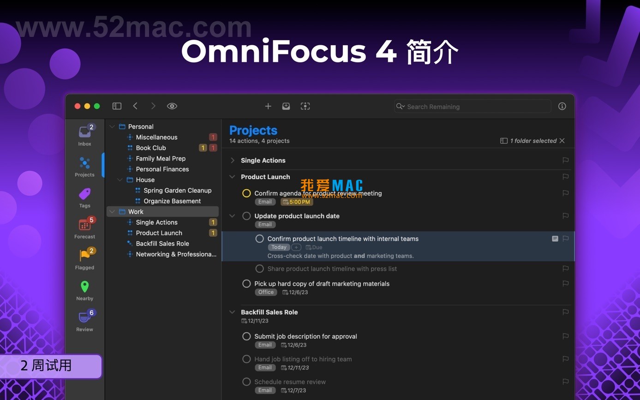Mark Confirm agenda for product review complete
This screenshot has width=640, height=400.
246,193
